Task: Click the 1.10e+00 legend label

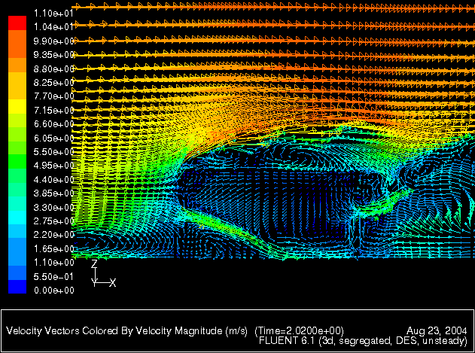Action: pyautogui.click(x=54, y=263)
